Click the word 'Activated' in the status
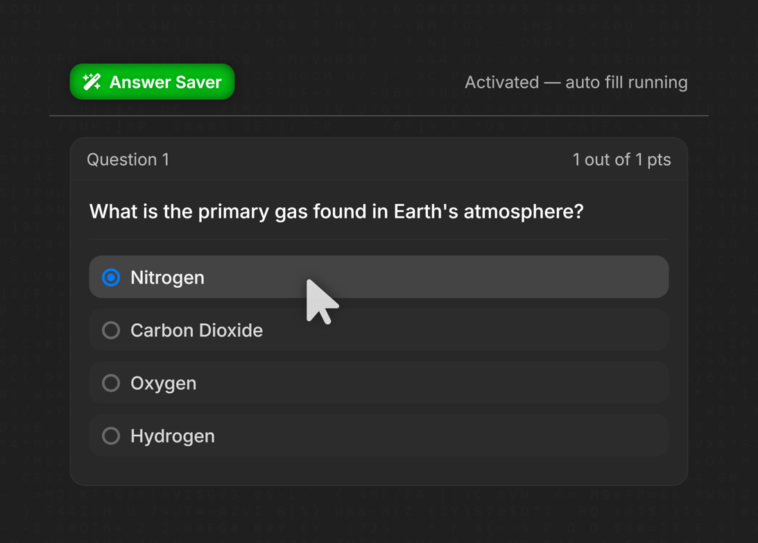Screen dimensions: 758x543 (501, 82)
